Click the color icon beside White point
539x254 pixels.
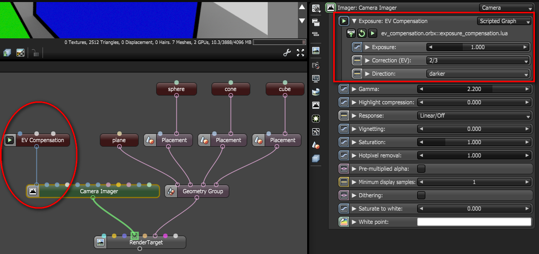344,222
